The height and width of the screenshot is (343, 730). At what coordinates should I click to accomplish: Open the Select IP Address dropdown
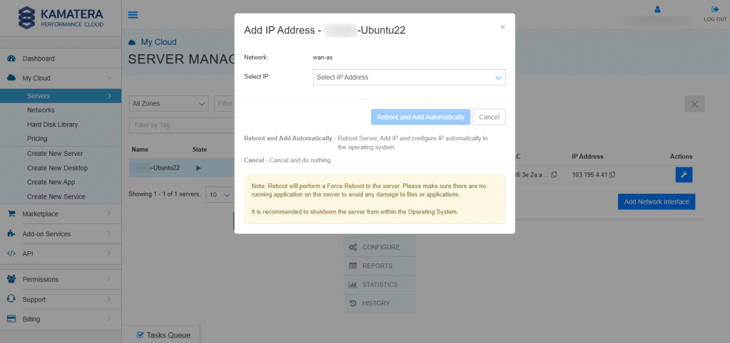(x=409, y=77)
